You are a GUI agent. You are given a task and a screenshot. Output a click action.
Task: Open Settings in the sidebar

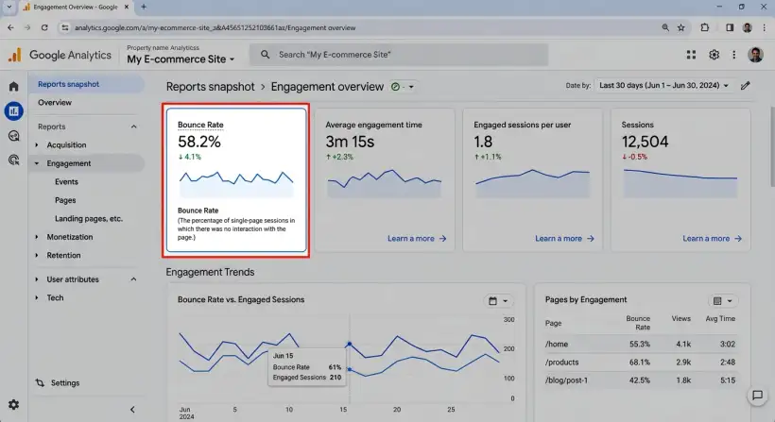(65, 383)
